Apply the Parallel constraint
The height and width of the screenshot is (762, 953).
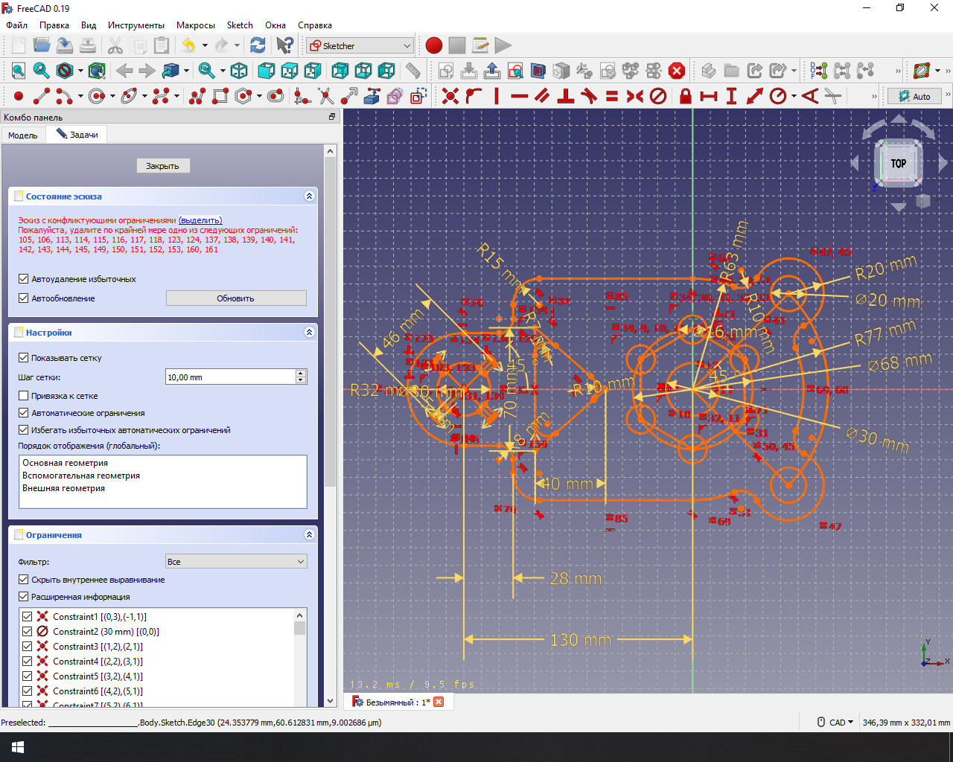(543, 96)
